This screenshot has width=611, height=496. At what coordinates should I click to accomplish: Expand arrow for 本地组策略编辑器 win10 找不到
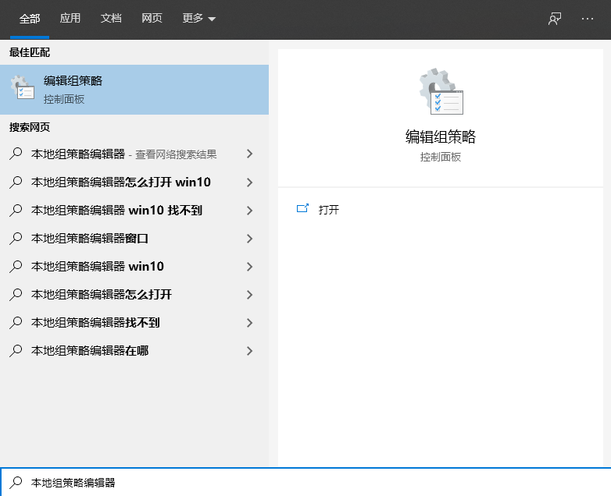[x=249, y=211]
